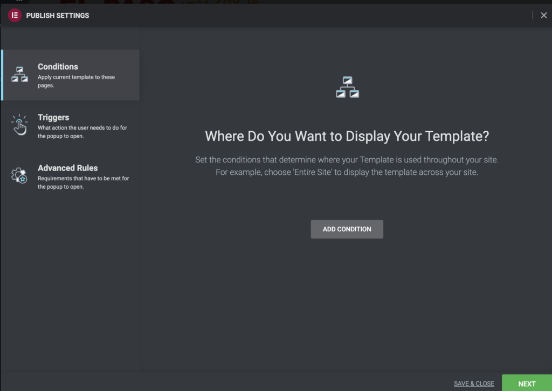Screen dimensions: 552x391
Task: Open the Conditions tab
Action: [71, 75]
